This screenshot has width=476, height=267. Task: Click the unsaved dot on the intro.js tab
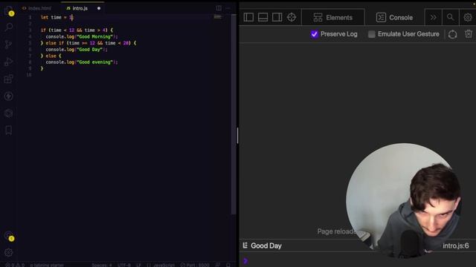[x=99, y=8]
